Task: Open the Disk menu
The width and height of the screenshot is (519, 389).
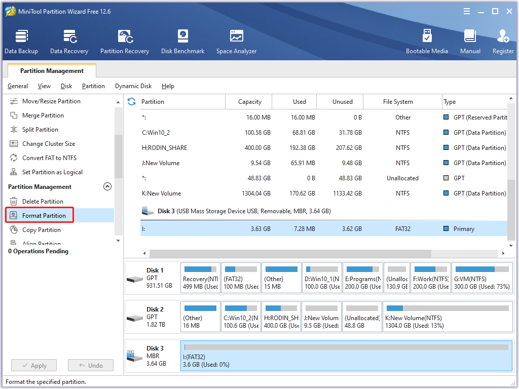Action: click(x=66, y=86)
